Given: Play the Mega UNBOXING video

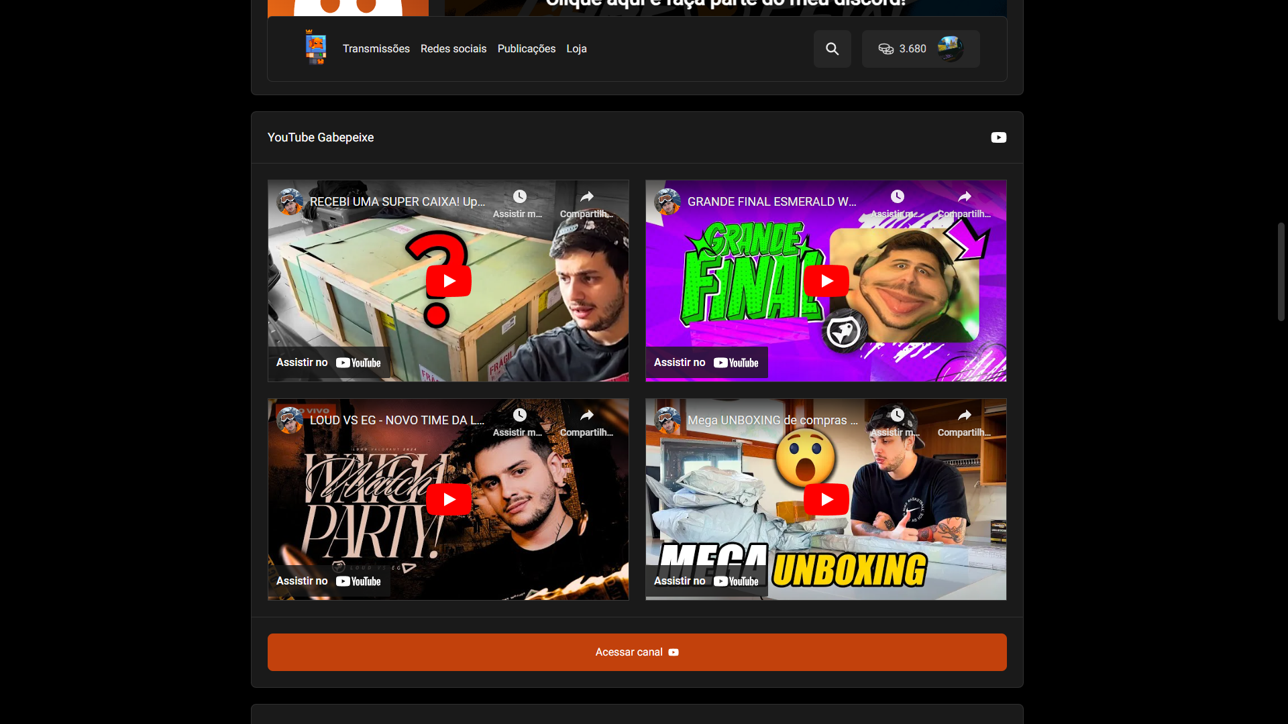Looking at the screenshot, I should coord(826,499).
